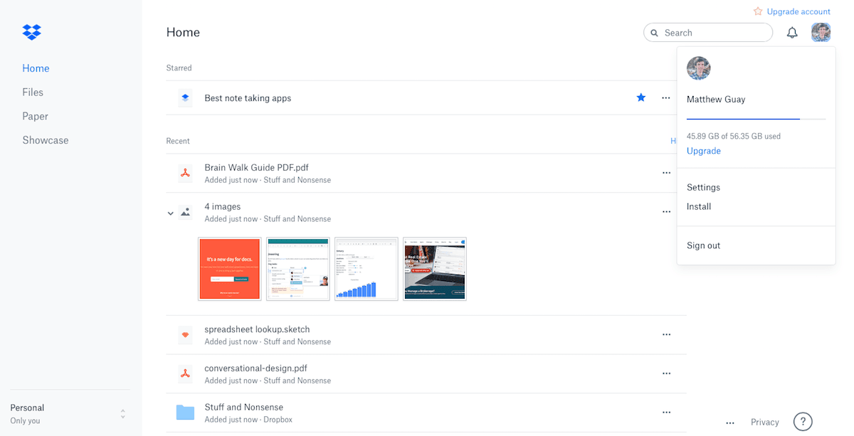Open the notifications bell
The image size is (854, 436).
click(x=792, y=33)
